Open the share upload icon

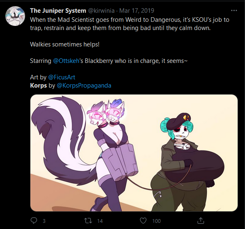click(201, 220)
